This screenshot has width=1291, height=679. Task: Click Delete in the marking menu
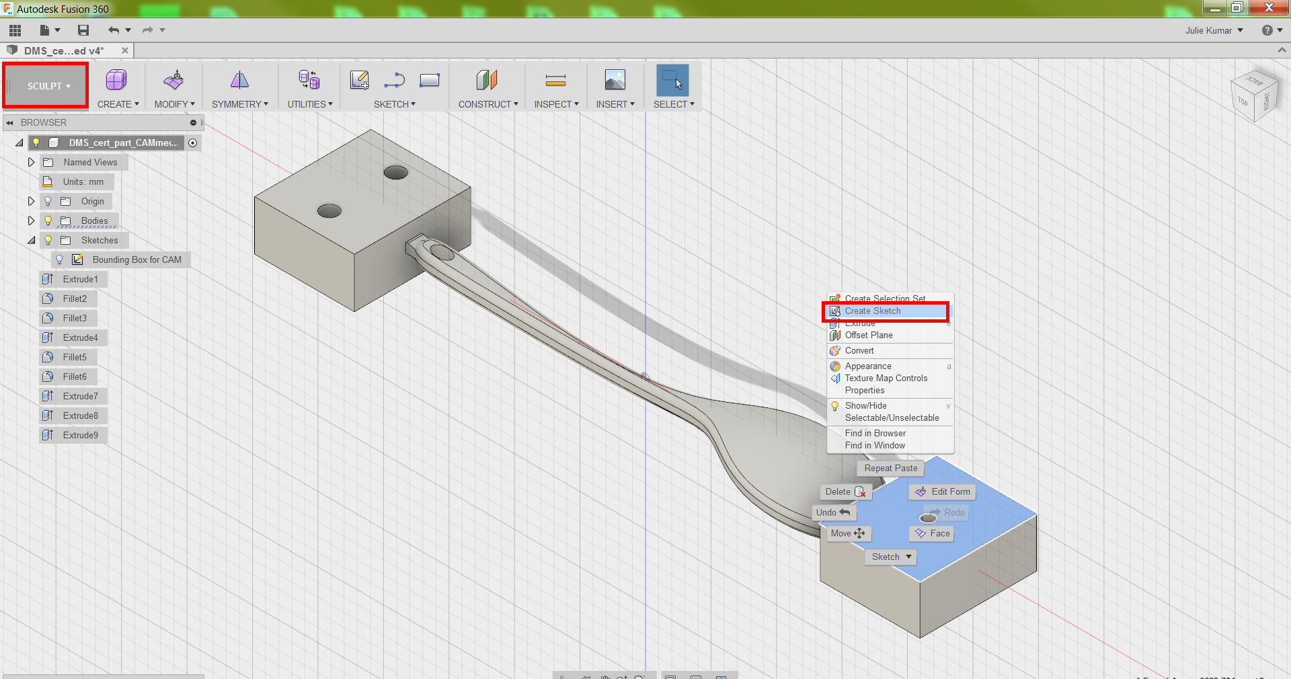pyautogui.click(x=845, y=491)
